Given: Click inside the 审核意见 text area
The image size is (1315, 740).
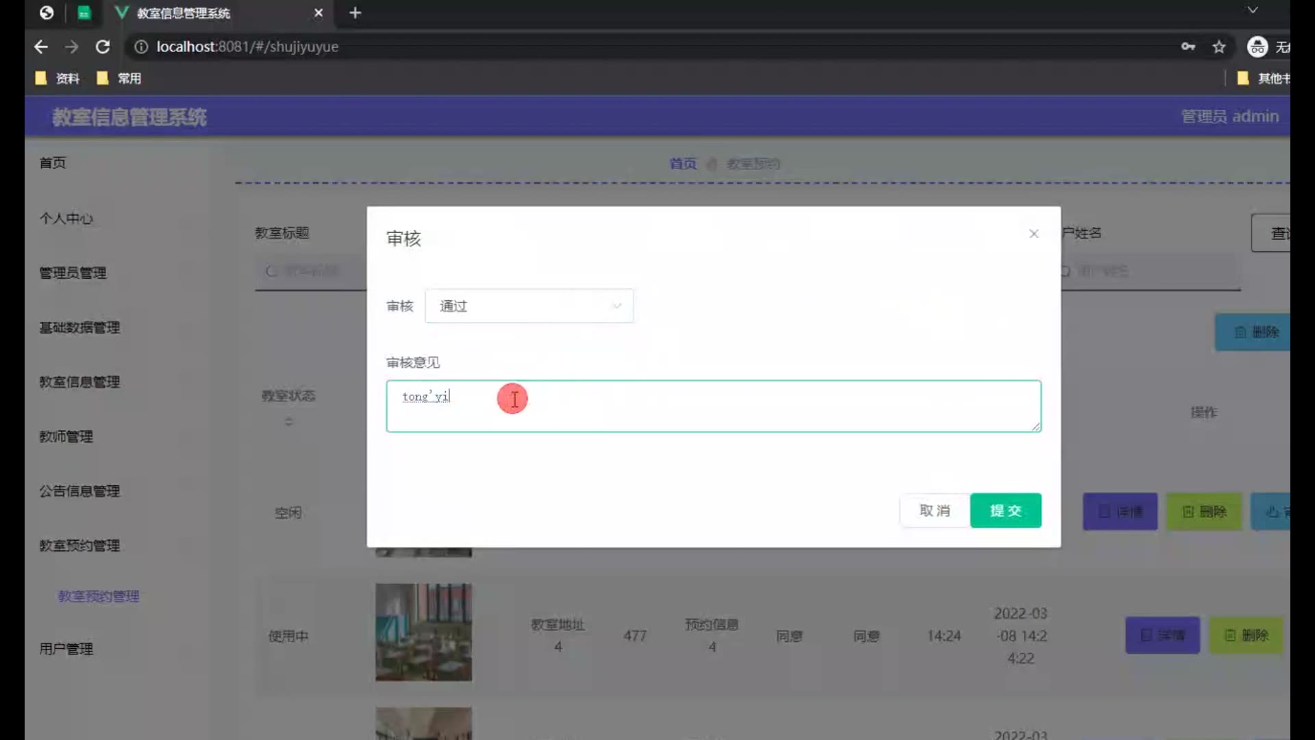Looking at the screenshot, I should (x=712, y=406).
